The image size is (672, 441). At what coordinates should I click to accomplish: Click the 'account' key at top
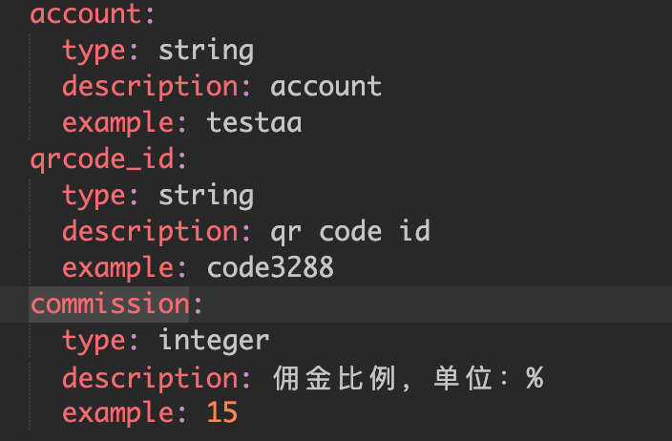click(x=85, y=14)
